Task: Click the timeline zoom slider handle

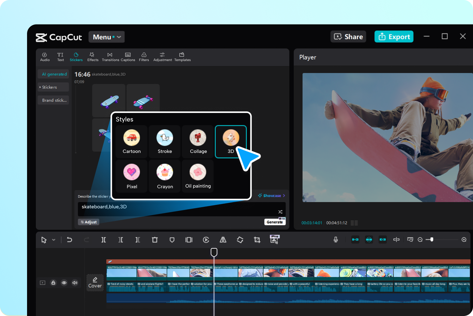Action: click(x=432, y=240)
